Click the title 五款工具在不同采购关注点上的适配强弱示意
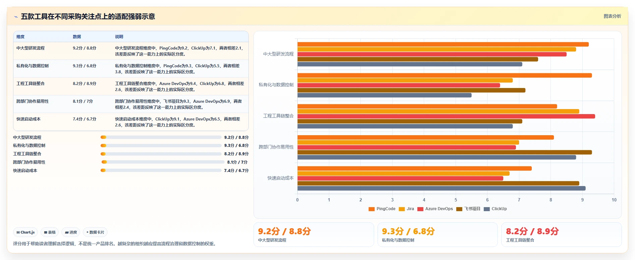 point(88,16)
